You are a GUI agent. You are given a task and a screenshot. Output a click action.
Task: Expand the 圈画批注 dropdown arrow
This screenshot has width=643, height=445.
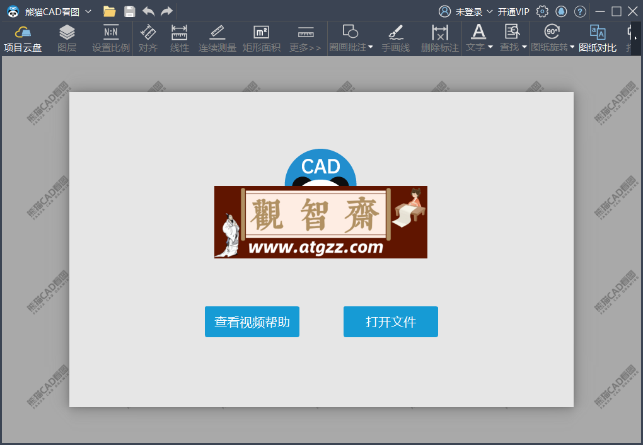tap(371, 47)
